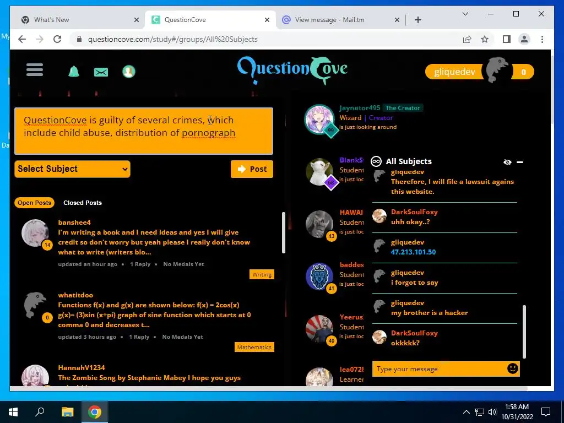Show hidden system tray icons

click(466, 412)
